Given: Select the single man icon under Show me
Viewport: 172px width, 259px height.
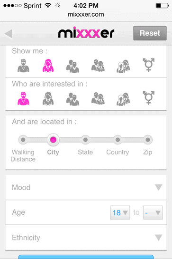Looking at the screenshot, I should click(x=23, y=66).
